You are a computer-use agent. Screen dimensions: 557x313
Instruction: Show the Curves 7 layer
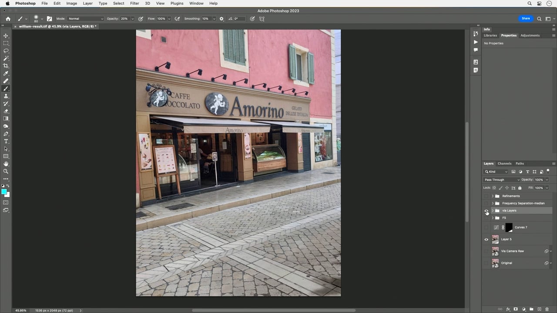pos(487,227)
